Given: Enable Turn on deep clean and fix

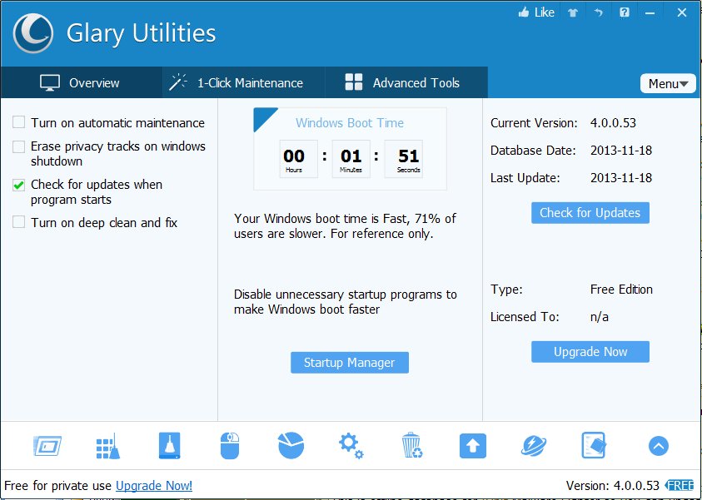Looking at the screenshot, I should tap(18, 222).
